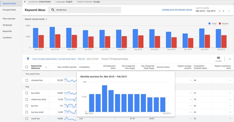Go to next date range arrow
This screenshot has width=234, height=122.
(x=230, y=11)
